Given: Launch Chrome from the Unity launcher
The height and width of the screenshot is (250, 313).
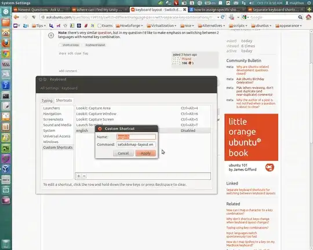Looking at the screenshot, I should 6,54.
